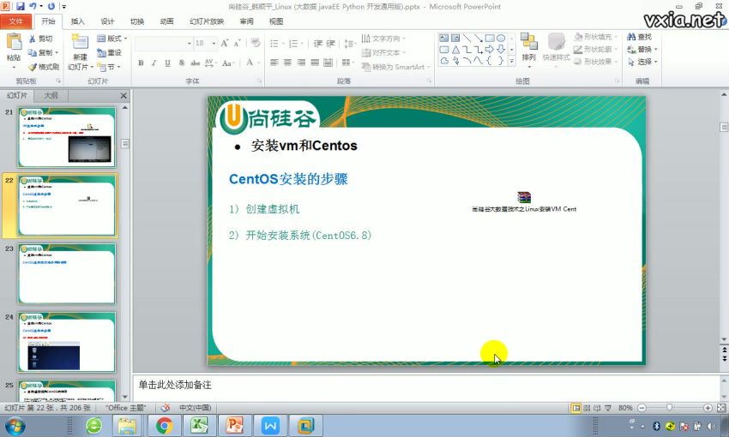
Task: Select the text box shape icon
Action: pos(444,38)
